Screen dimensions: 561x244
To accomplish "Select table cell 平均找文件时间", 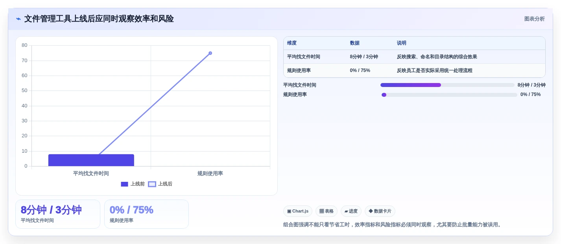I will click(304, 57).
